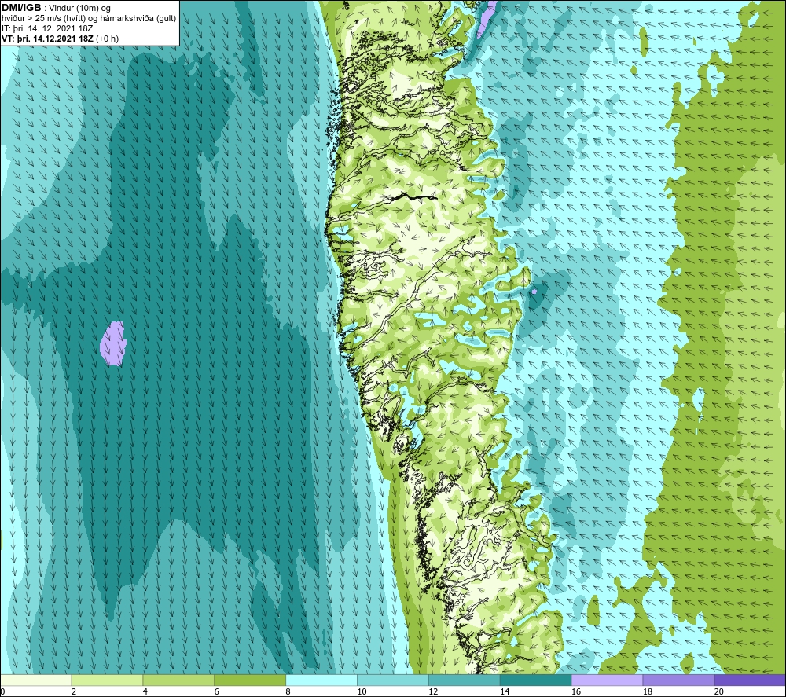Click the scale label "8"
The width and height of the screenshot is (786, 697).
pos(288,692)
